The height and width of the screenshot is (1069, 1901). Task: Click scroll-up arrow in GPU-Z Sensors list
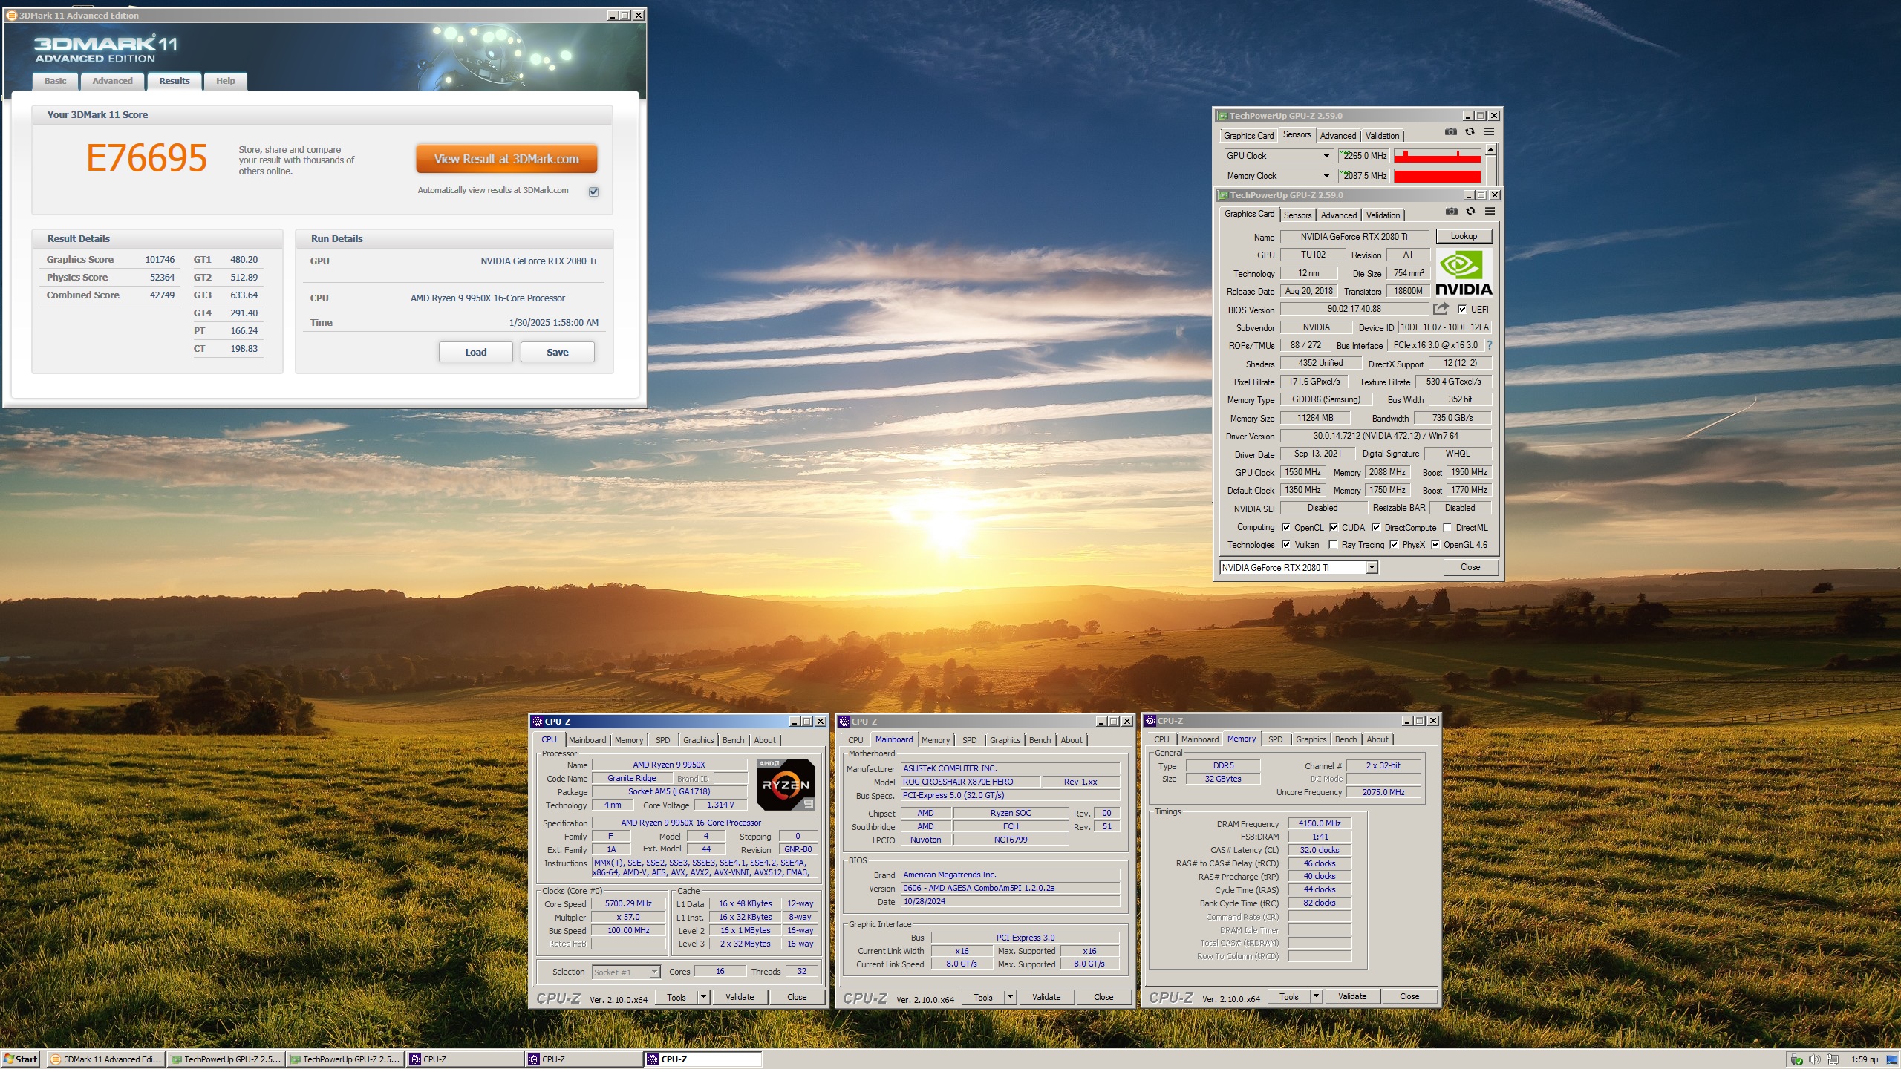pyautogui.click(x=1490, y=150)
